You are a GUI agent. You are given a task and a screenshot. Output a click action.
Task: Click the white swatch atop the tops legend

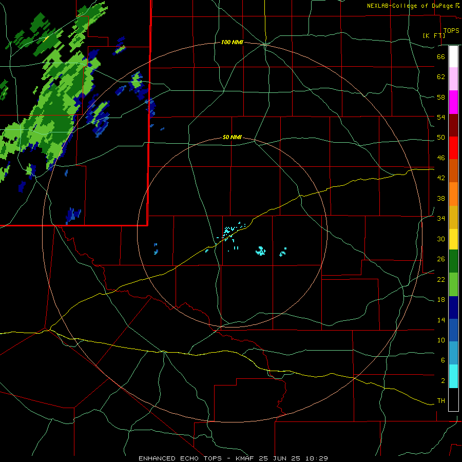pos(453,56)
